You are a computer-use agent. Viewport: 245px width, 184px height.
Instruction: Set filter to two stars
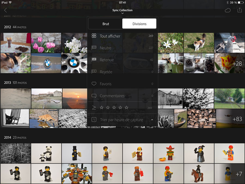(x=108, y=107)
